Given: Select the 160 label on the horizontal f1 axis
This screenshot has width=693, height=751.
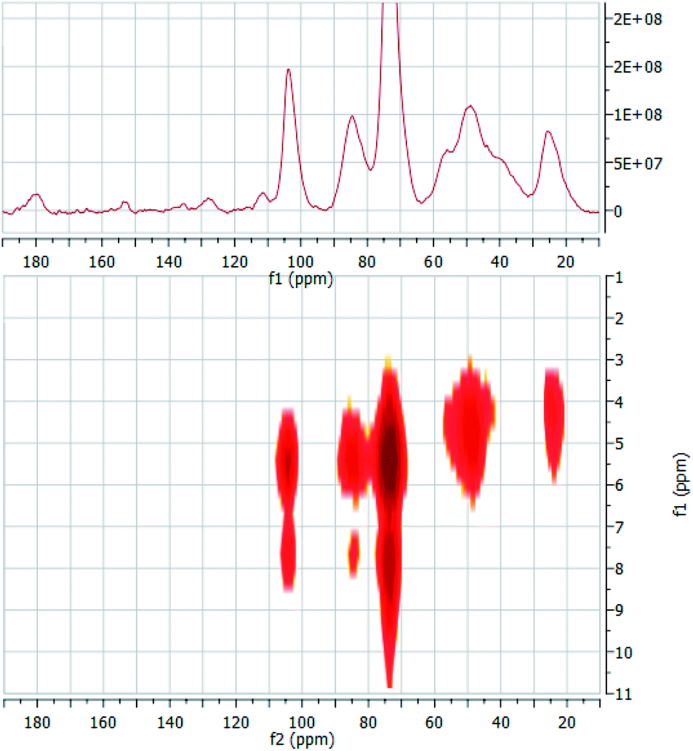Looking at the screenshot, I should coord(102,262).
